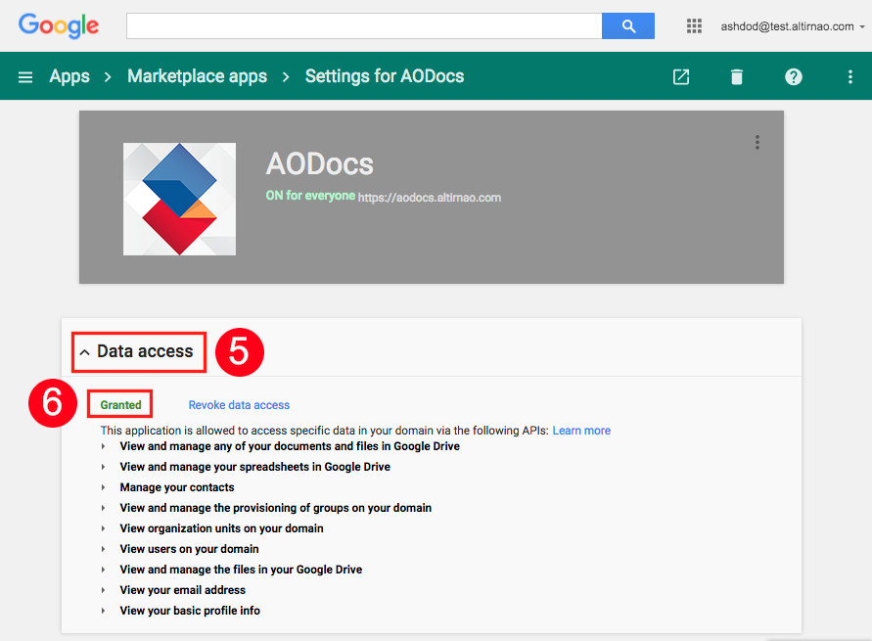Go to Marketplace apps breadcrumb
Viewport: 872px width, 641px height.
[x=197, y=76]
